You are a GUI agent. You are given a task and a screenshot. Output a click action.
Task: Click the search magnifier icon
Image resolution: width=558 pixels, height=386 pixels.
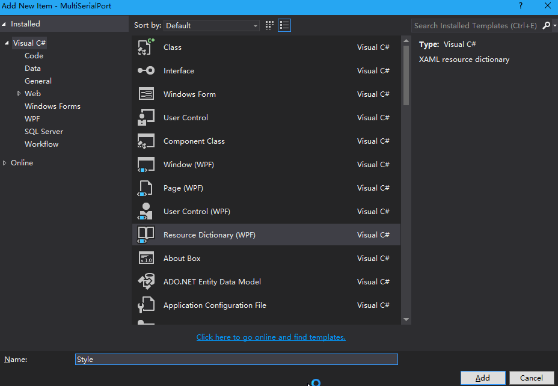pos(546,26)
